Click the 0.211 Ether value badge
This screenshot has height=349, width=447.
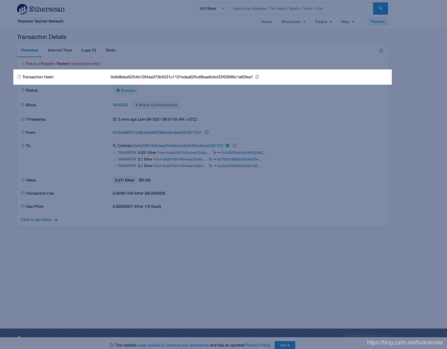pos(124,180)
